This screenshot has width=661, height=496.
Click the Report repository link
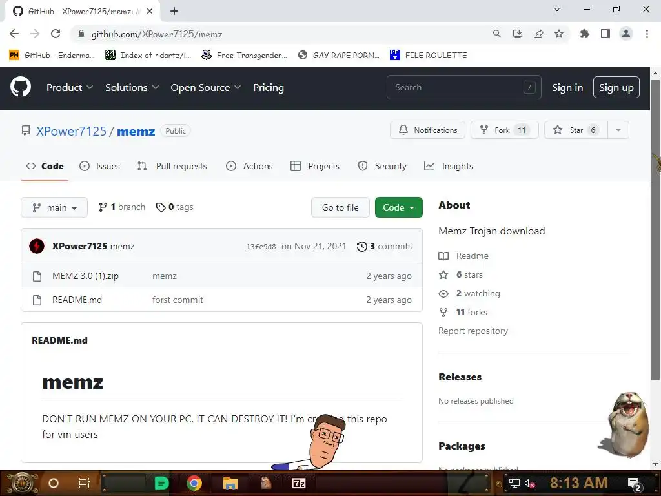tap(473, 331)
